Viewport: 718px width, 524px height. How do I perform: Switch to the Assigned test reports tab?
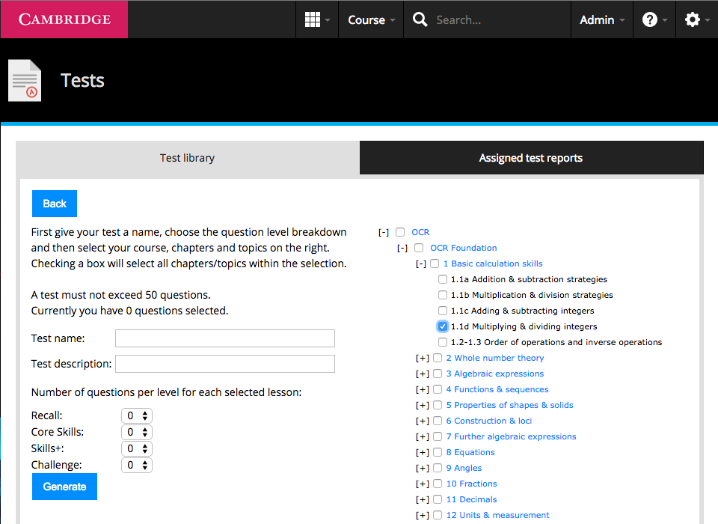point(531,157)
